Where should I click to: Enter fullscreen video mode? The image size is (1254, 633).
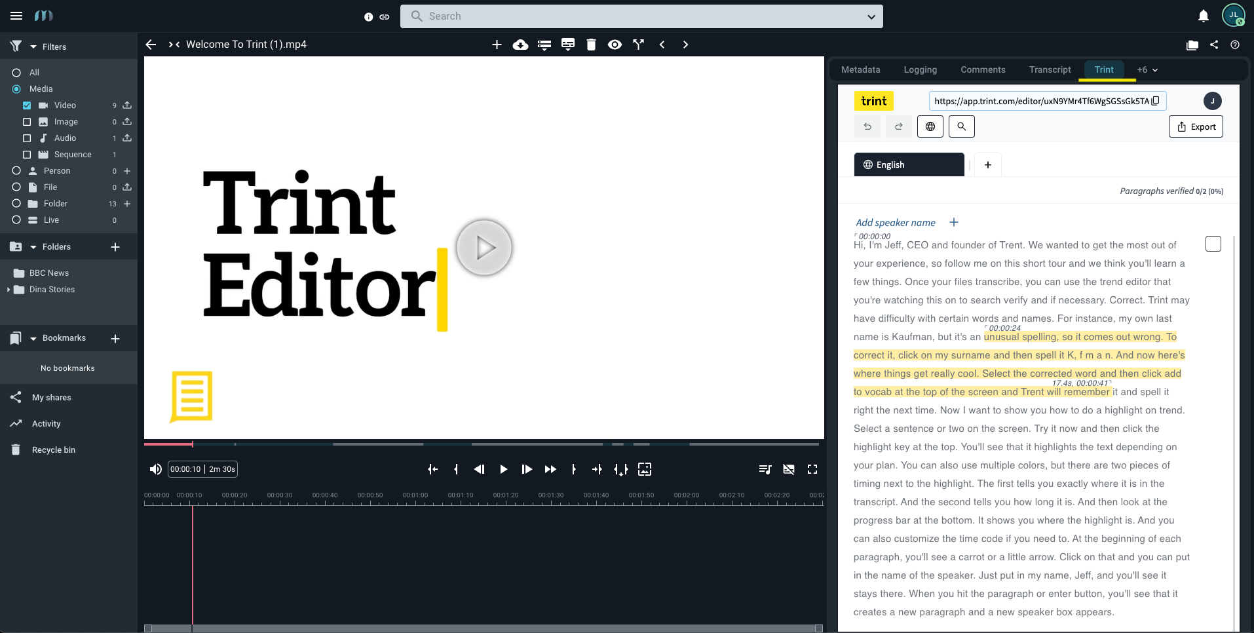point(812,469)
